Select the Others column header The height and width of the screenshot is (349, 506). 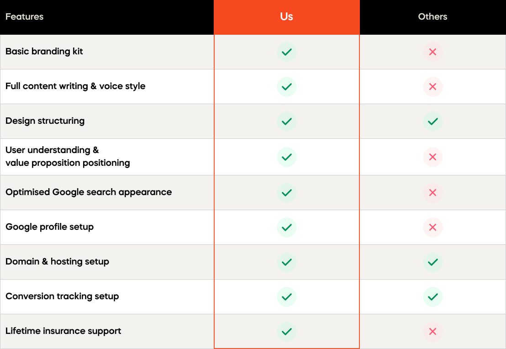tap(432, 17)
